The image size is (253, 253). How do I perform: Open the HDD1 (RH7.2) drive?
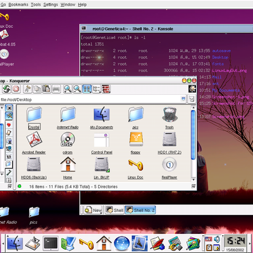(170, 143)
